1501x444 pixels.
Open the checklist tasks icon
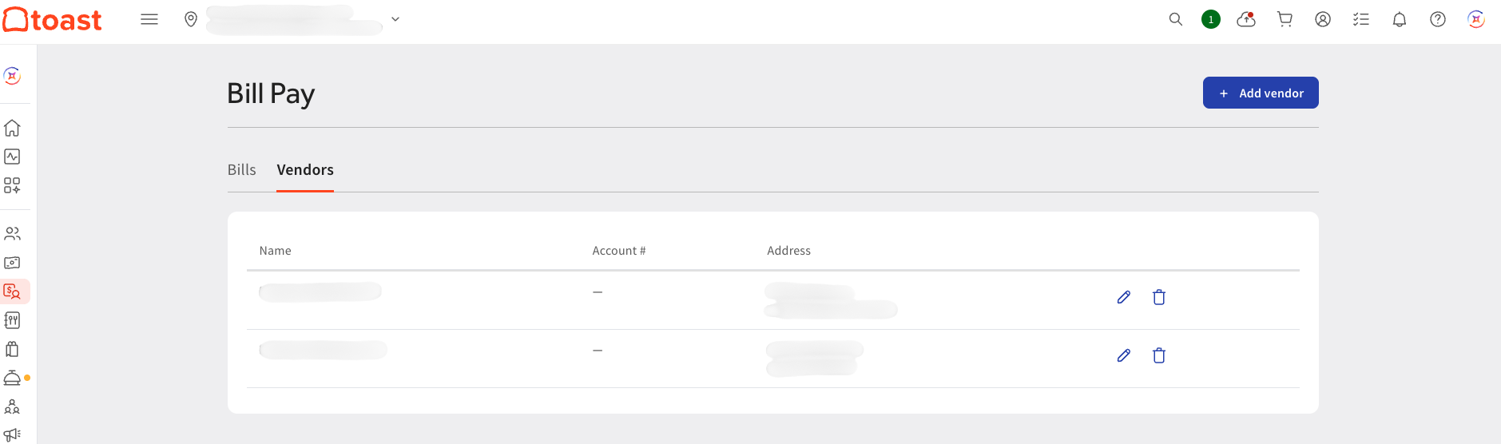(1361, 19)
